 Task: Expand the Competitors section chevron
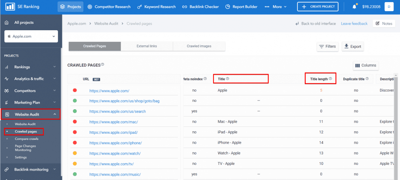(x=55, y=91)
